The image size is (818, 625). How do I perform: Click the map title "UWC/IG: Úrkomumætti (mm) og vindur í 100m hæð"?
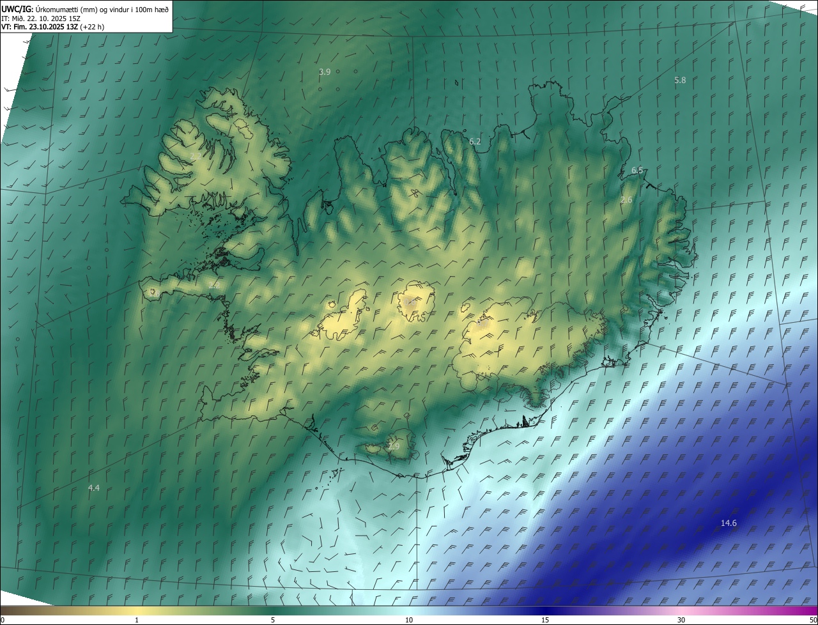tap(85, 9)
